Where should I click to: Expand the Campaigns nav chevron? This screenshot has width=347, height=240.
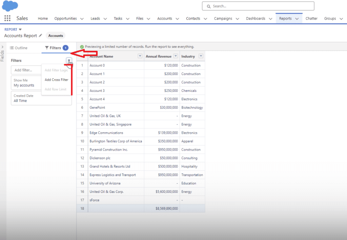tap(238, 19)
